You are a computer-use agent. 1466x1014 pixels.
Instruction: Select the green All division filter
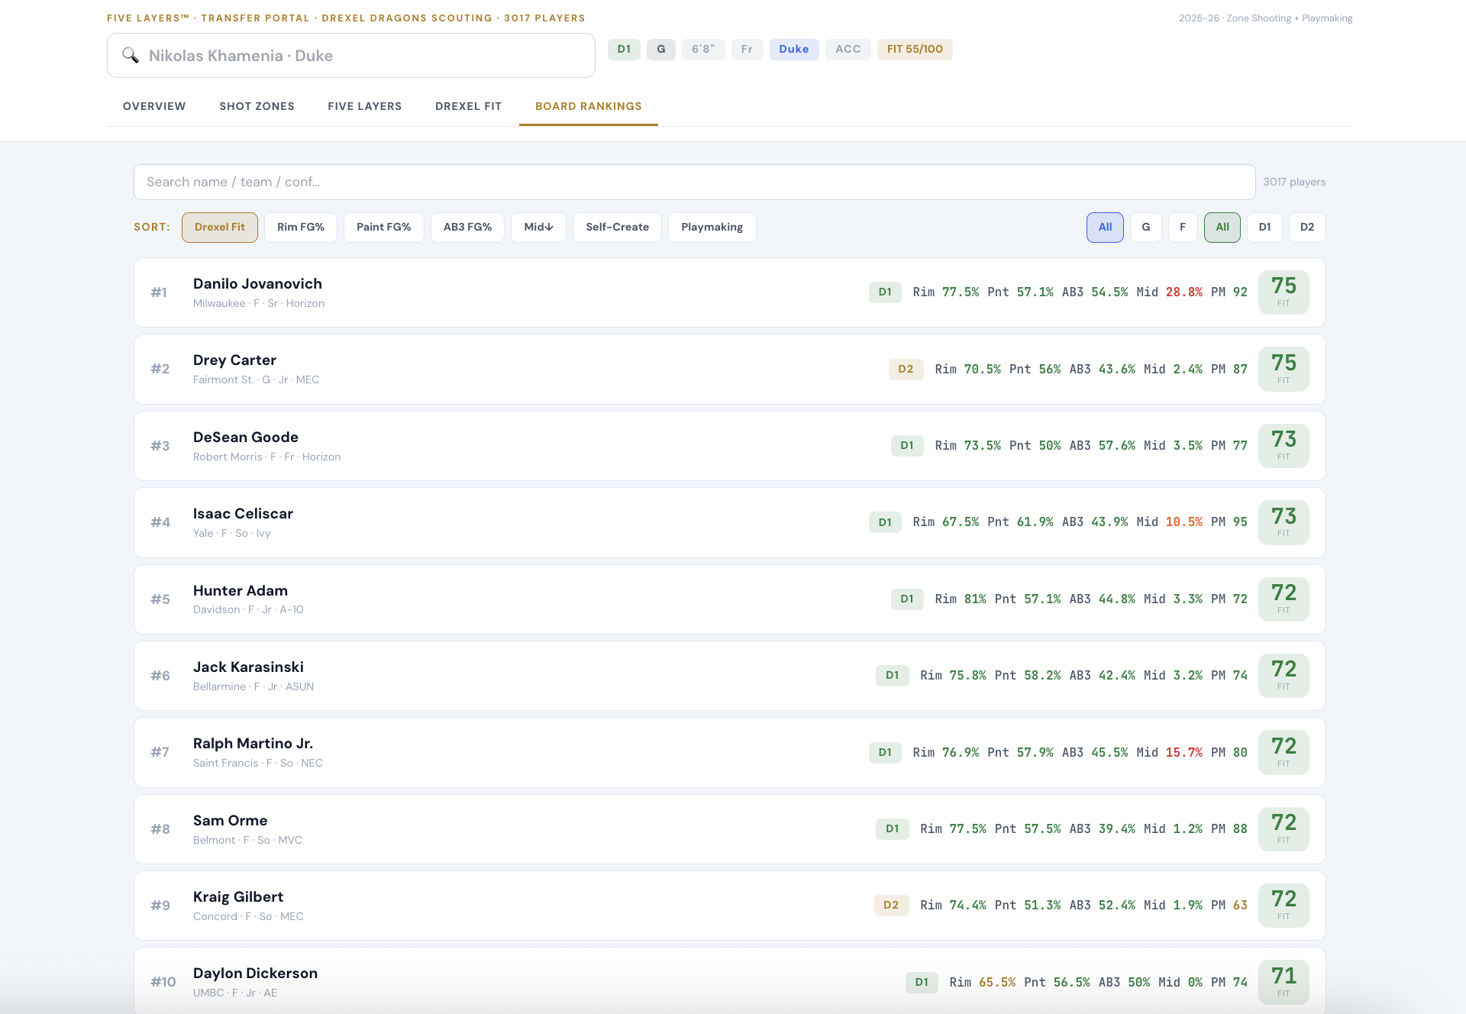(1222, 228)
